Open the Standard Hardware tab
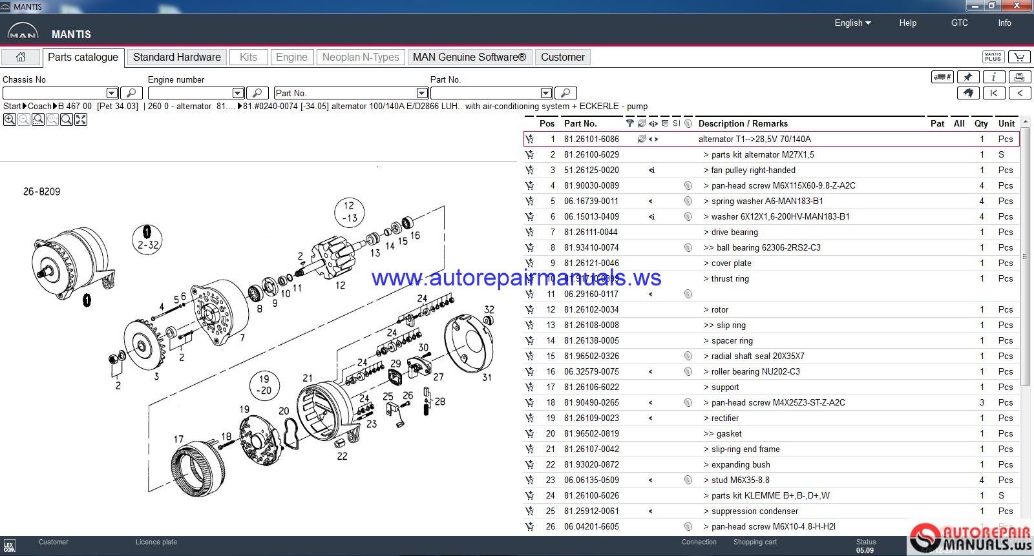 click(x=177, y=57)
